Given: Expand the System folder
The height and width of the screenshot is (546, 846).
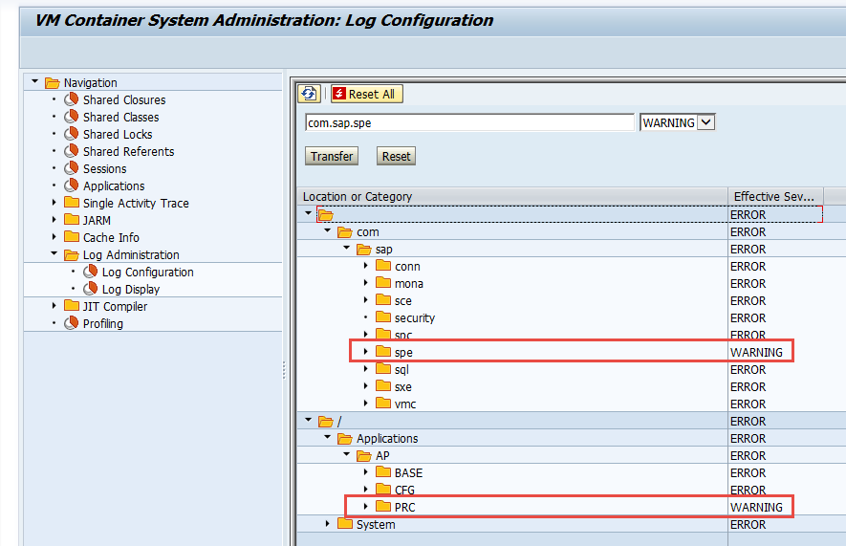Looking at the screenshot, I should click(328, 523).
